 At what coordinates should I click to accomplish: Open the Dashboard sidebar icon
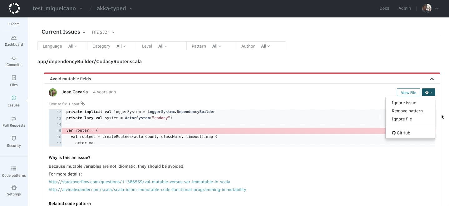[14, 38]
